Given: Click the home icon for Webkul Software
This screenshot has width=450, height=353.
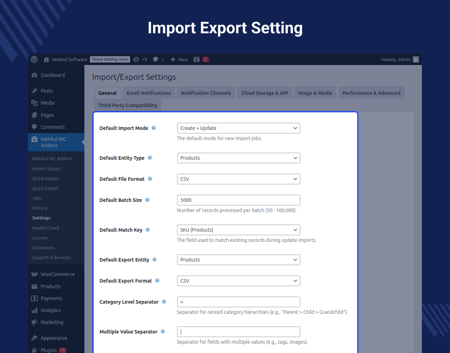Looking at the screenshot, I should (46, 60).
